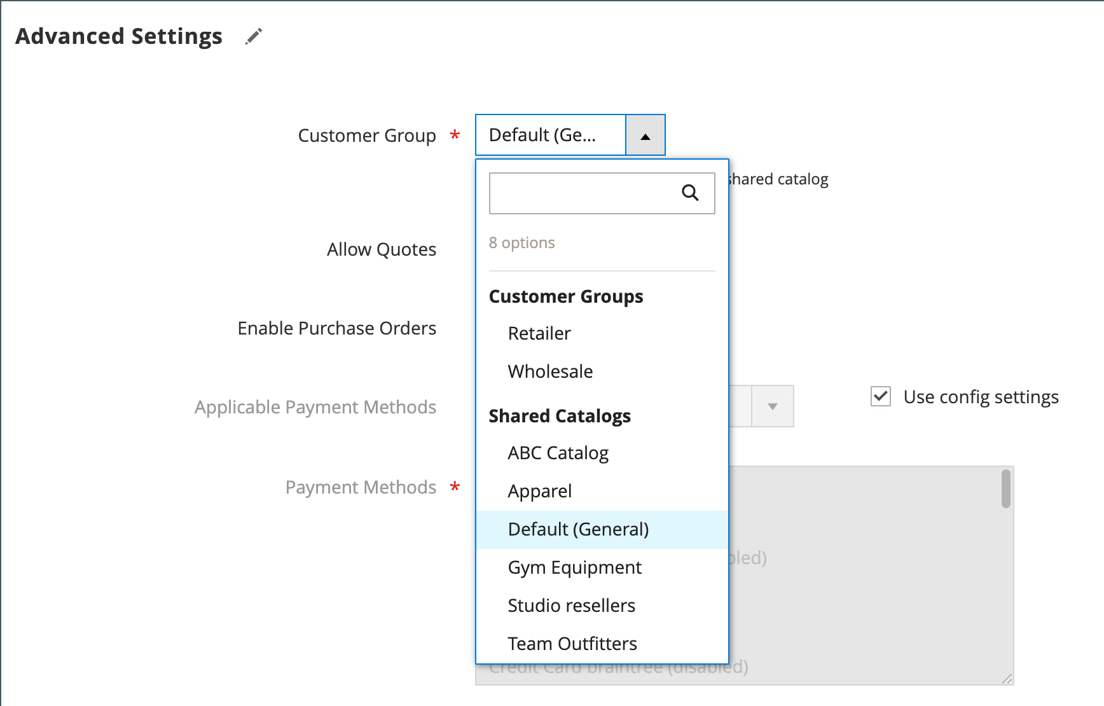Click the magnifier icon in dropdown search
The height and width of the screenshot is (706, 1104).
click(x=690, y=193)
